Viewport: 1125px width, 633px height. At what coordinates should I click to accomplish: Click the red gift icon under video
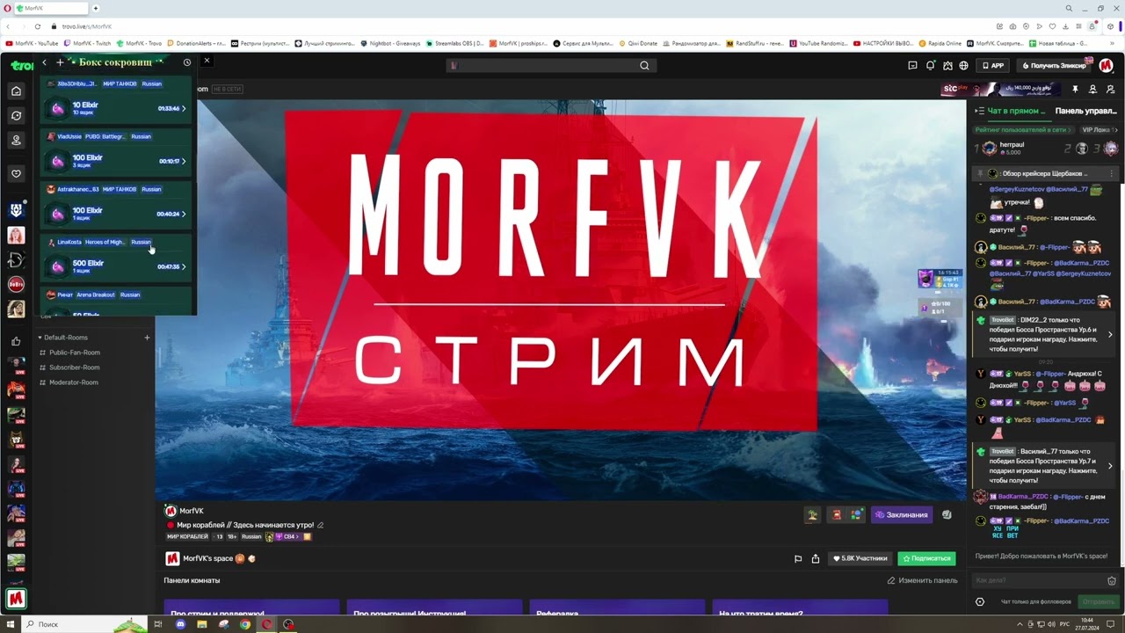837,514
